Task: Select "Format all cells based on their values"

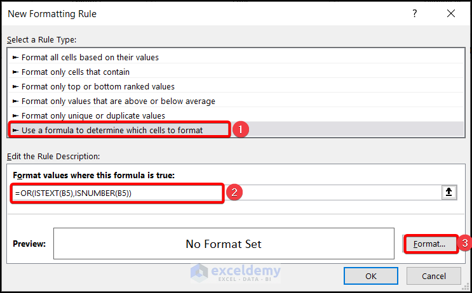Action: coord(90,57)
